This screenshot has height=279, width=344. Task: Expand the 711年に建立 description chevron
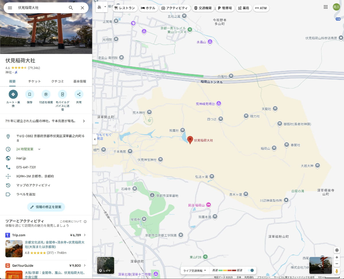click(84, 121)
